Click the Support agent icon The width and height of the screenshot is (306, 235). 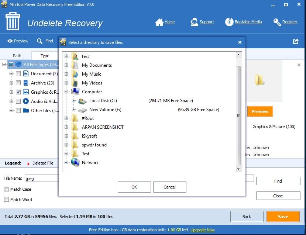click(194, 22)
